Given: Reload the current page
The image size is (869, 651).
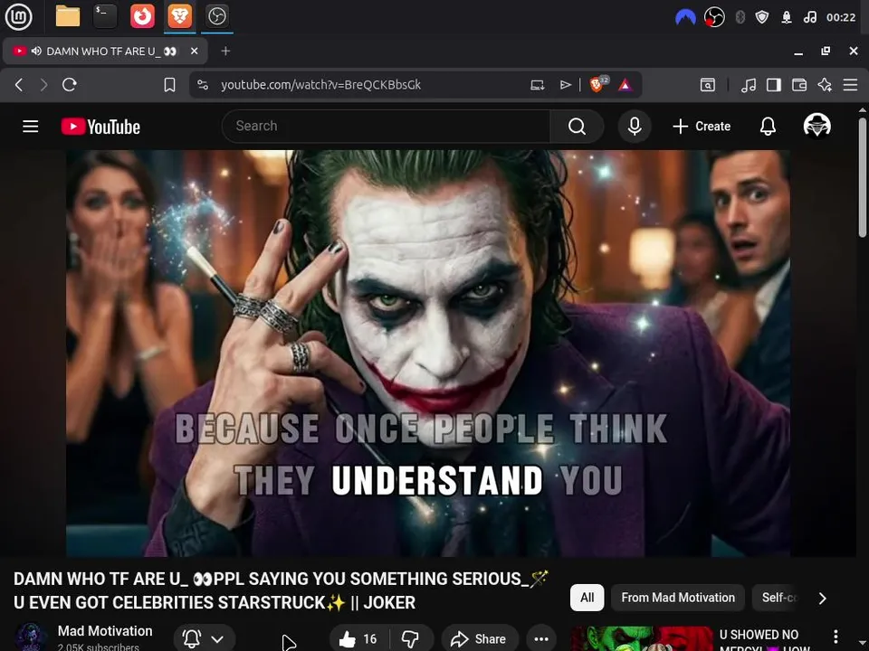Looking at the screenshot, I should point(70,85).
